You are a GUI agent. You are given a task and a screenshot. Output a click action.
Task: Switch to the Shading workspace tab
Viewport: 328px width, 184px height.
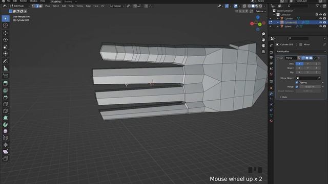tap(68, 2)
